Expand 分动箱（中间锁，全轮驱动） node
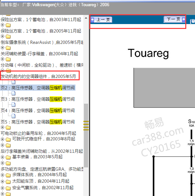 point(2,59)
